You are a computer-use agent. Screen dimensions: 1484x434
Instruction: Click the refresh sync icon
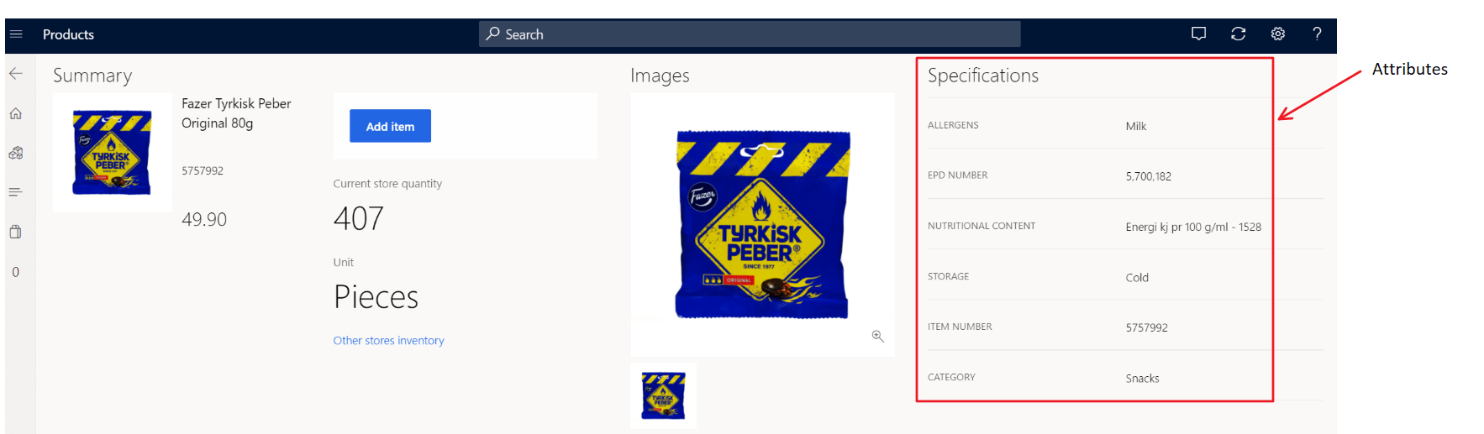tap(1238, 34)
